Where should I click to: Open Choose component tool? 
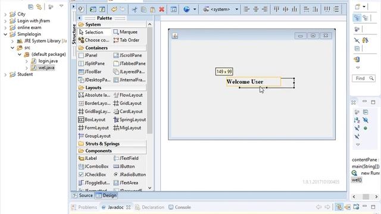(94, 40)
